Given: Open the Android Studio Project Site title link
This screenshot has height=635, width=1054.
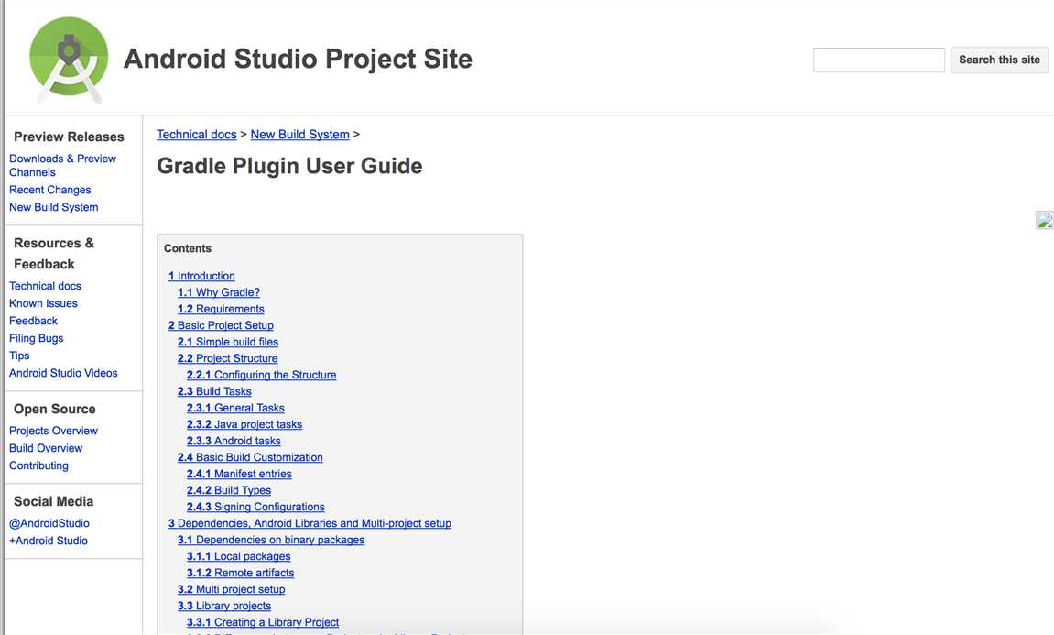Looking at the screenshot, I should pyautogui.click(x=298, y=60).
